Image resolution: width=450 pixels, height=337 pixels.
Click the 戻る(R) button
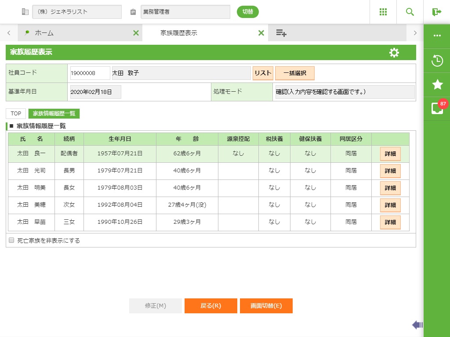pyautogui.click(x=210, y=306)
